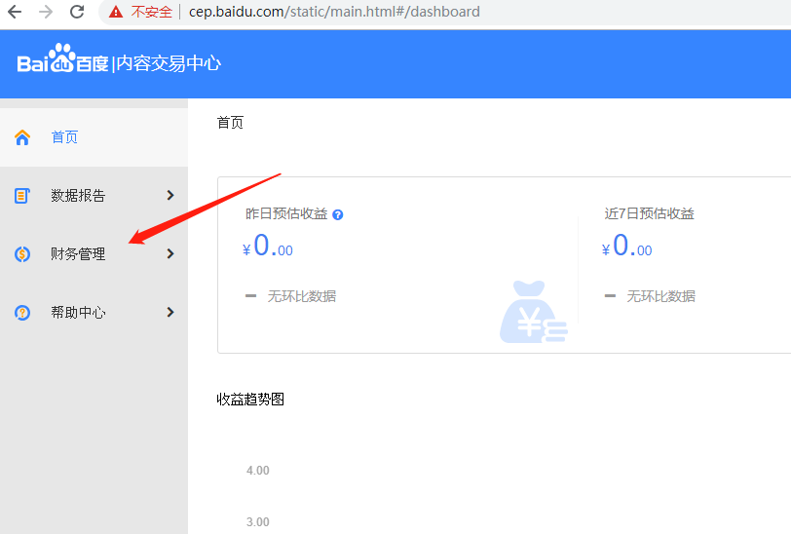791x534 pixels.
Task: Click the home icon in sidebar
Action: pos(22,137)
